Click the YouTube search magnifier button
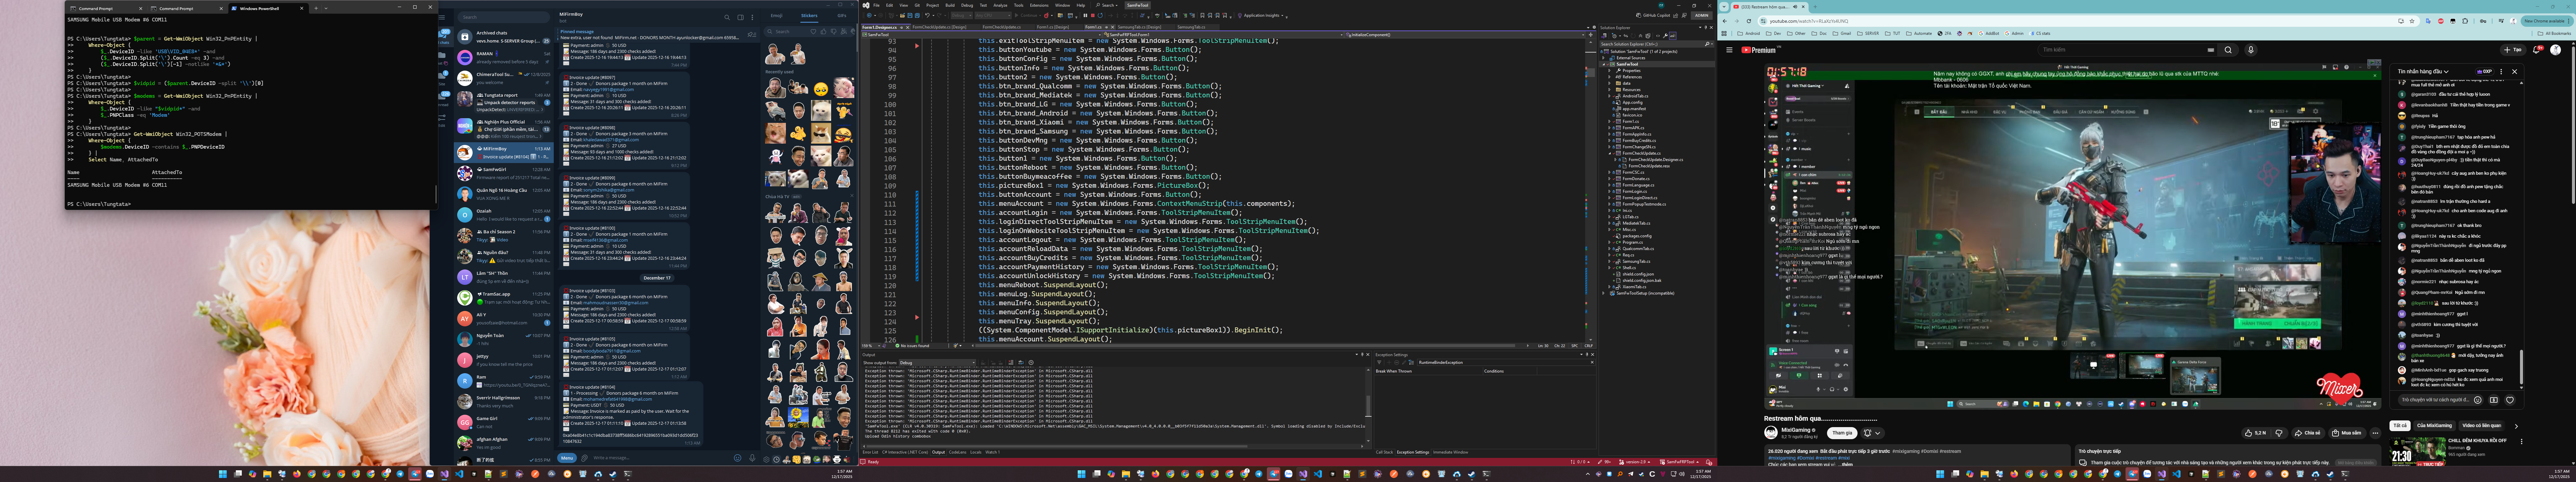 point(2228,50)
